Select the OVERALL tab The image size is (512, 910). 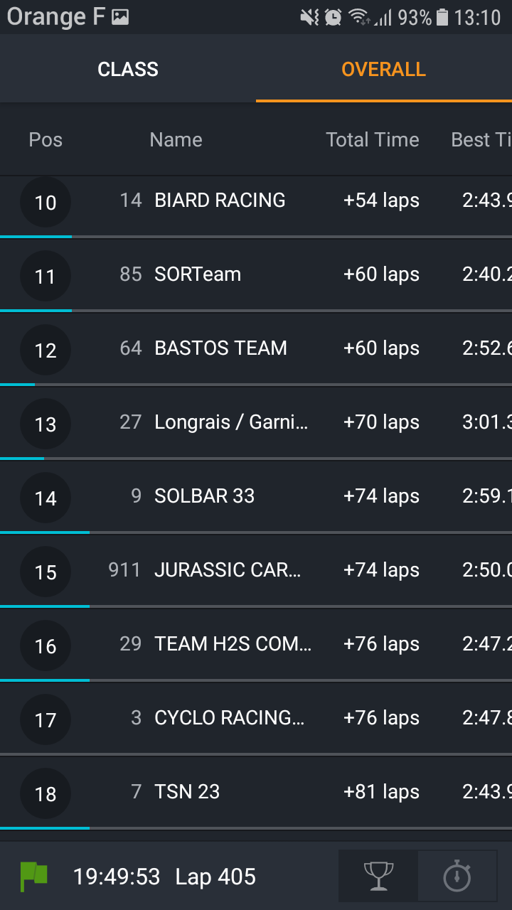click(383, 69)
